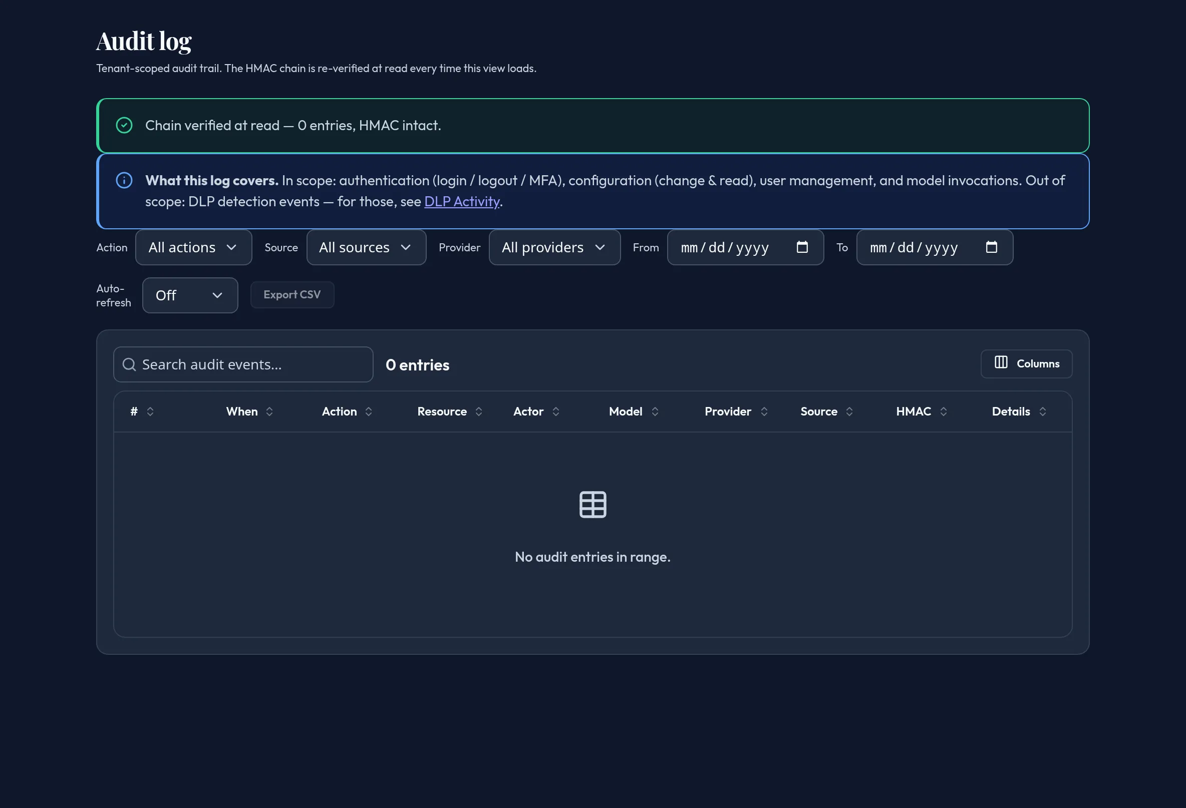Open the Columns chooser button
1186x808 pixels.
(1026, 364)
